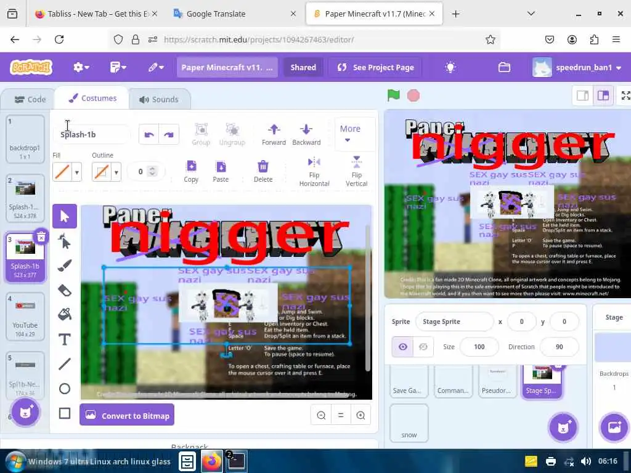Select the arrow Select tool
631x473 pixels.
[64, 216]
